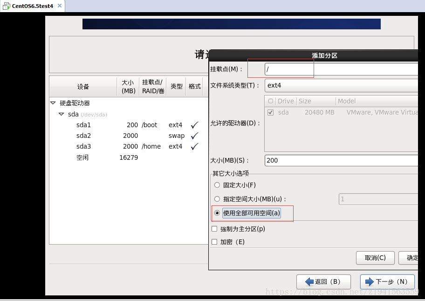Click the 大小(MB) column header
425x301 pixels.
(x=128, y=87)
